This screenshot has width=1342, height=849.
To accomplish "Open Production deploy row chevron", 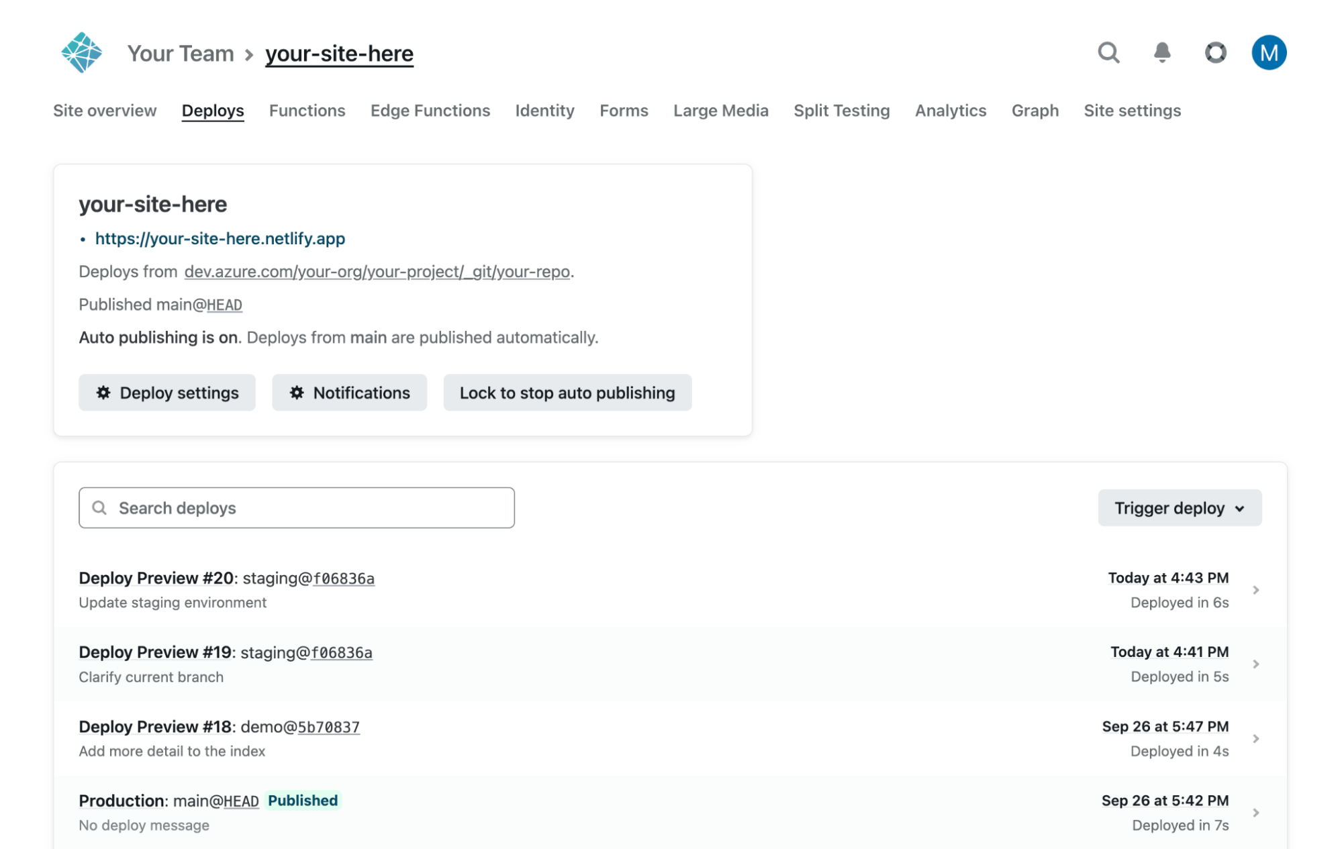I will [x=1255, y=813].
